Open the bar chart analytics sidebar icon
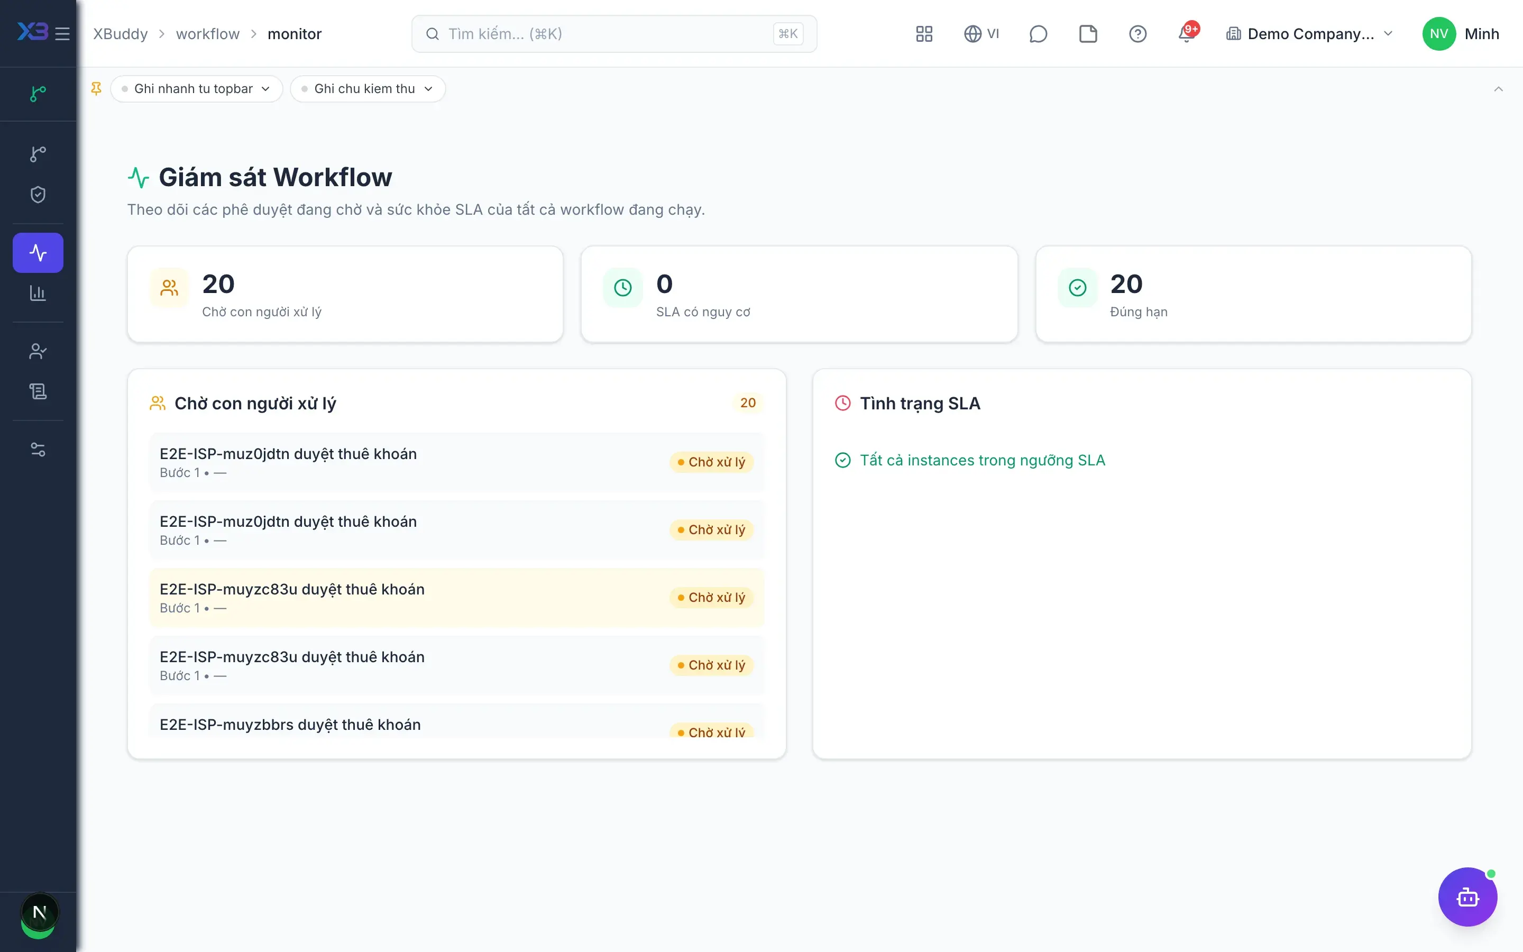1523x952 pixels. click(39, 293)
